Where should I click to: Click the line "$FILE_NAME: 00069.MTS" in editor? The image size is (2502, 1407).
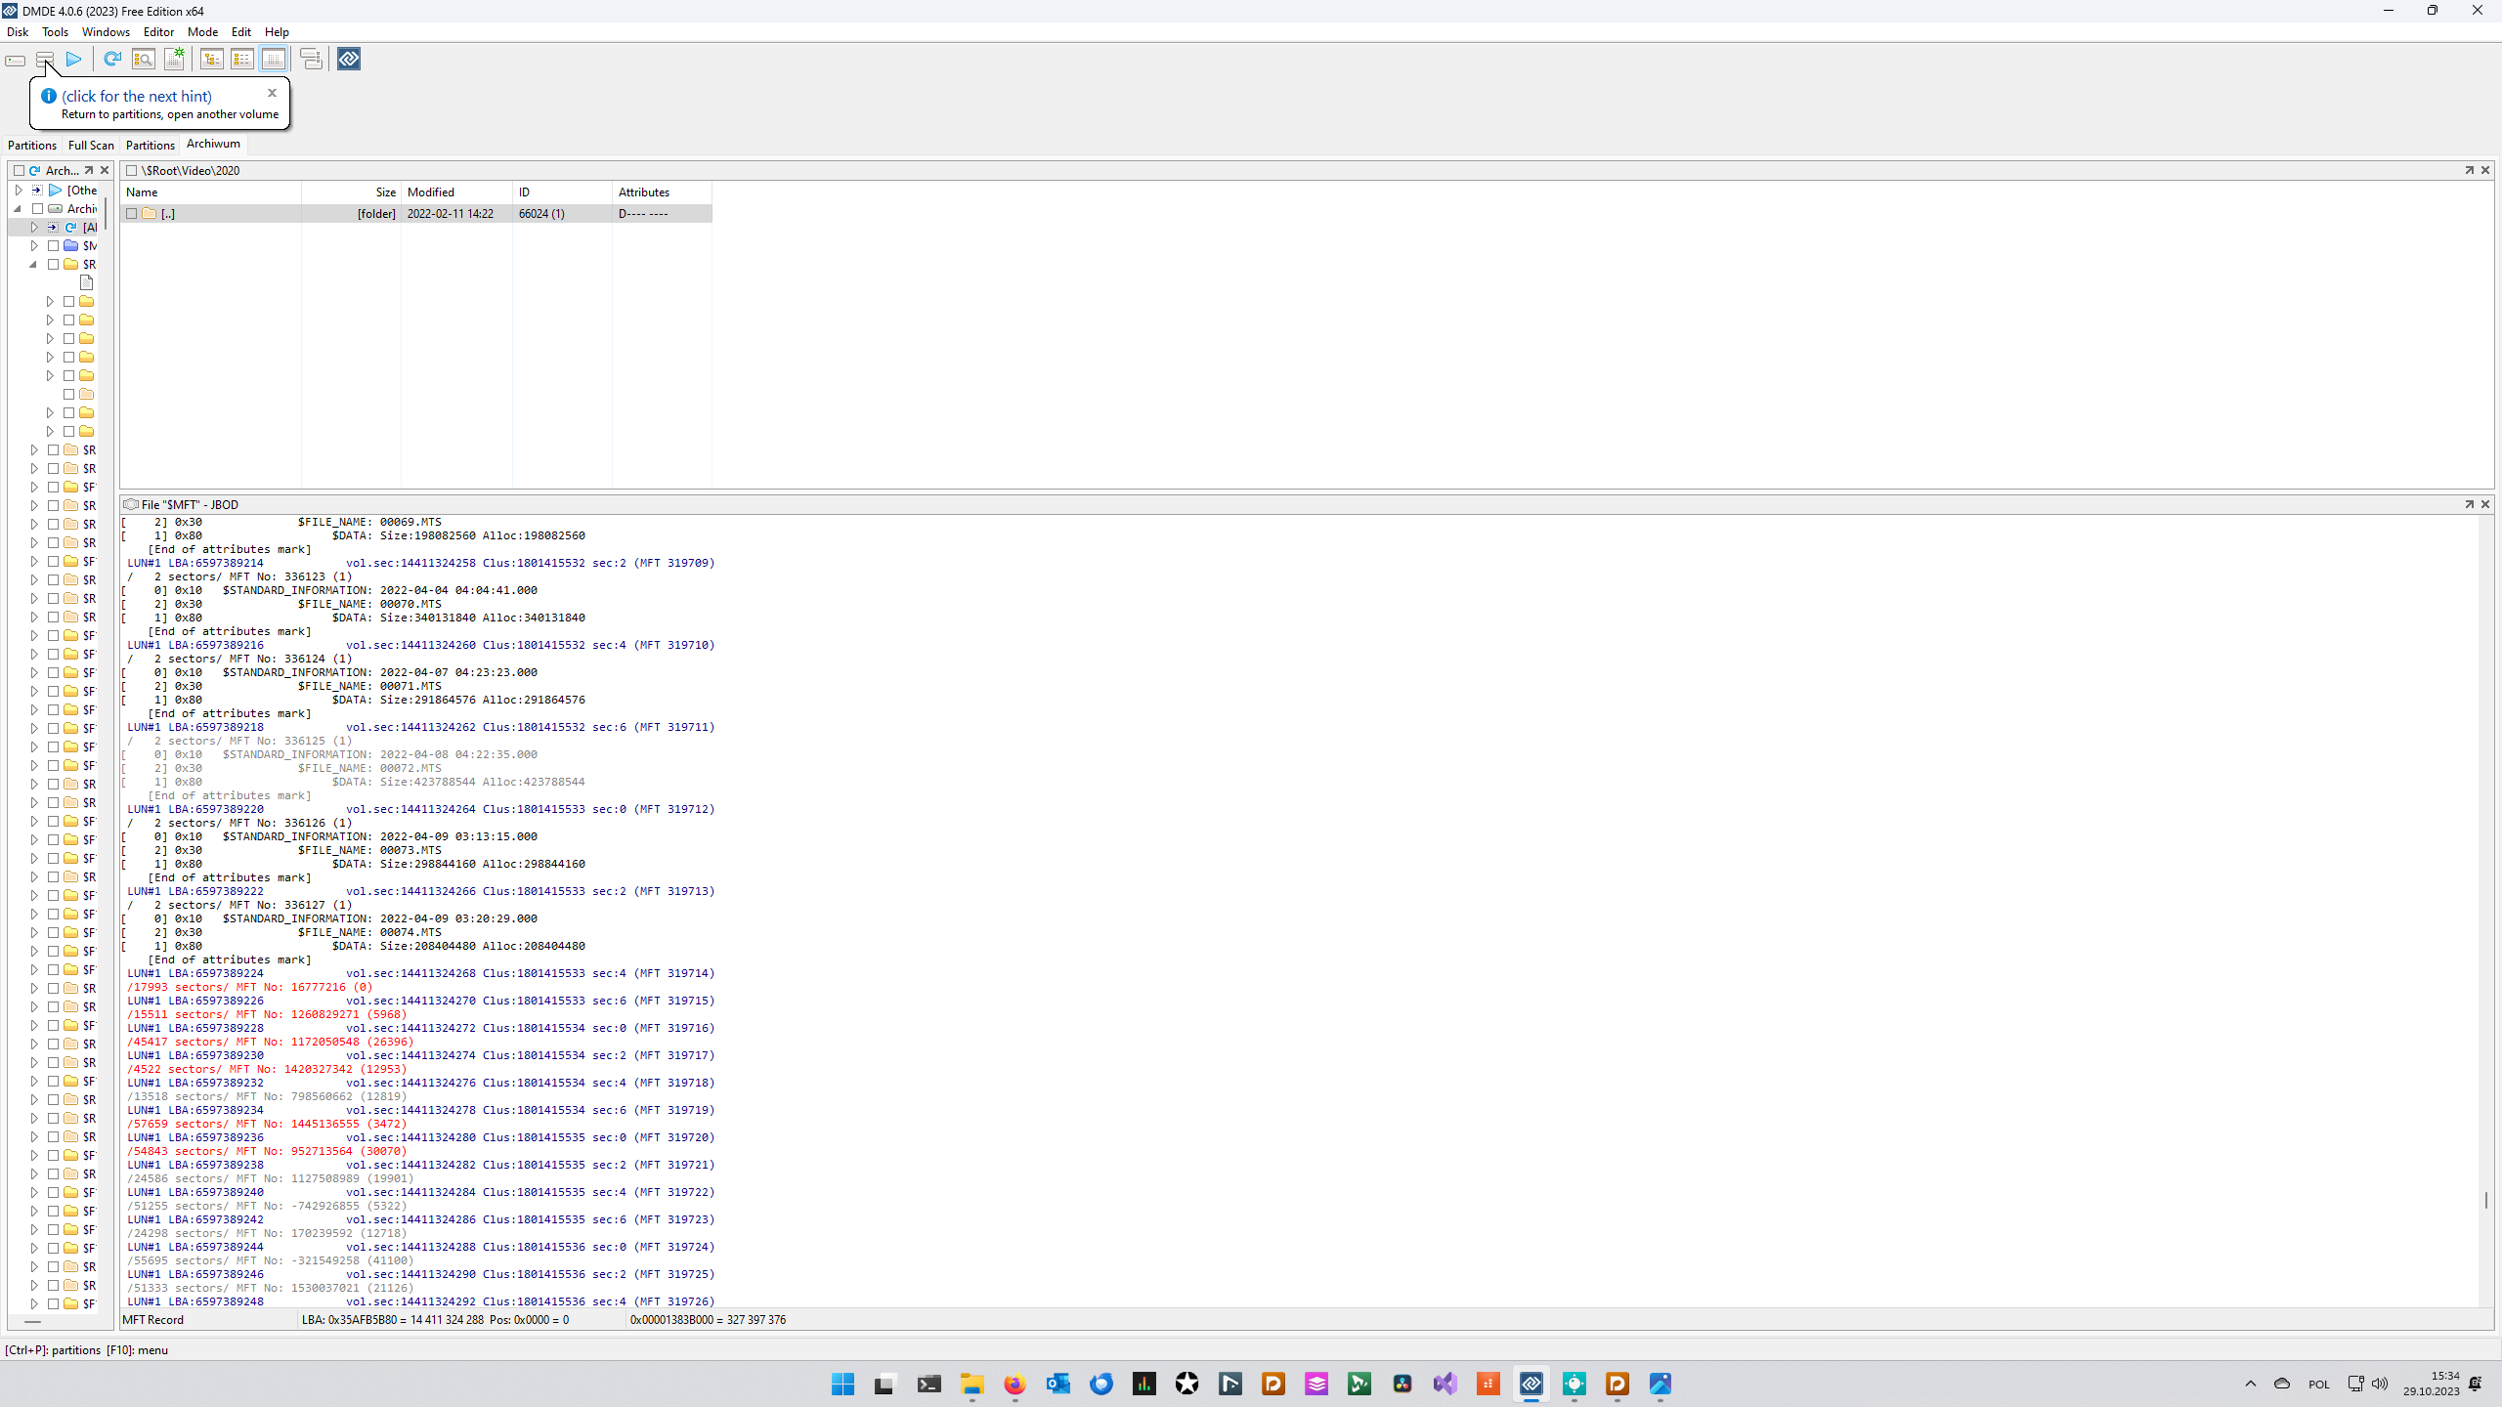tap(369, 522)
